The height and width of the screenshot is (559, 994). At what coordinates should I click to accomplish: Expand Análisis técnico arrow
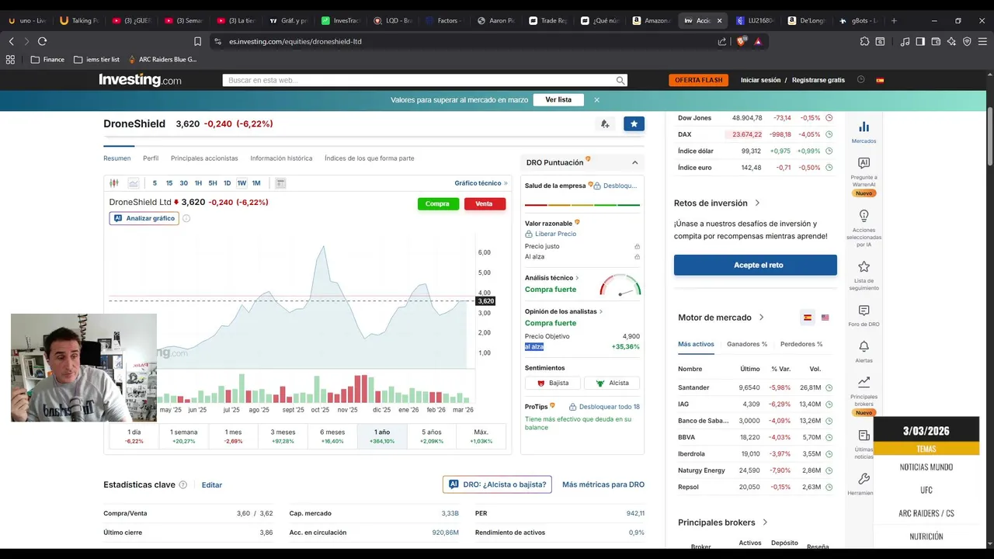577,278
